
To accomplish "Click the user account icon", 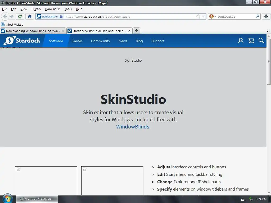I will (241, 40).
